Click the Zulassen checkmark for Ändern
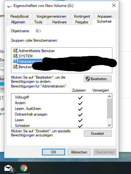This screenshot has width=131, height=174. (x=80, y=103)
